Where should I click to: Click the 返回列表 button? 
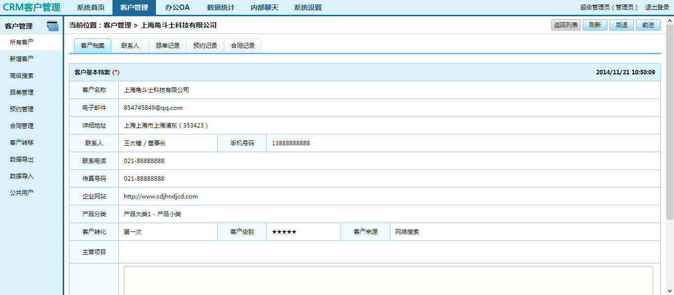[566, 25]
